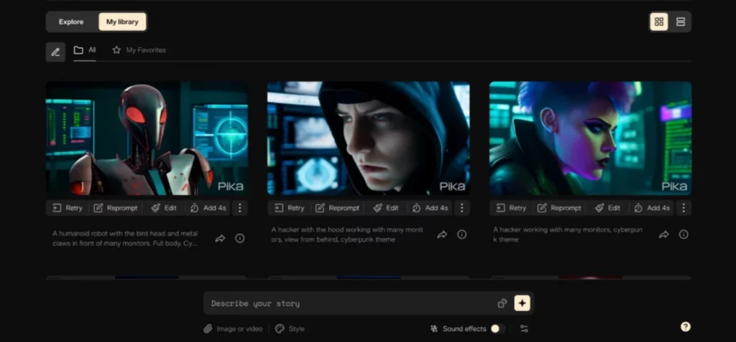Open the Style options

tap(290, 329)
